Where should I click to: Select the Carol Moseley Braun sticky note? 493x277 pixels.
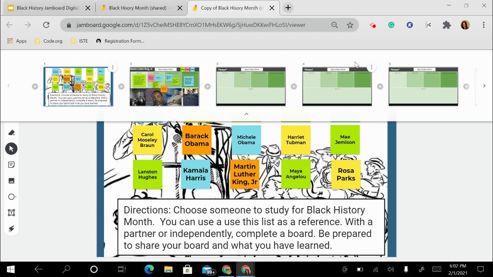pyautogui.click(x=147, y=140)
